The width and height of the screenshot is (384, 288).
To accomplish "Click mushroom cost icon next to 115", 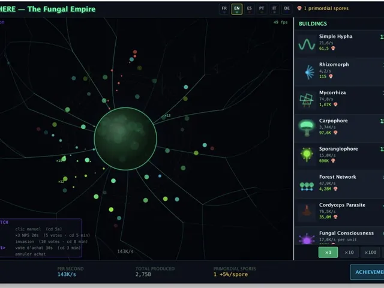I will pos(331,76).
